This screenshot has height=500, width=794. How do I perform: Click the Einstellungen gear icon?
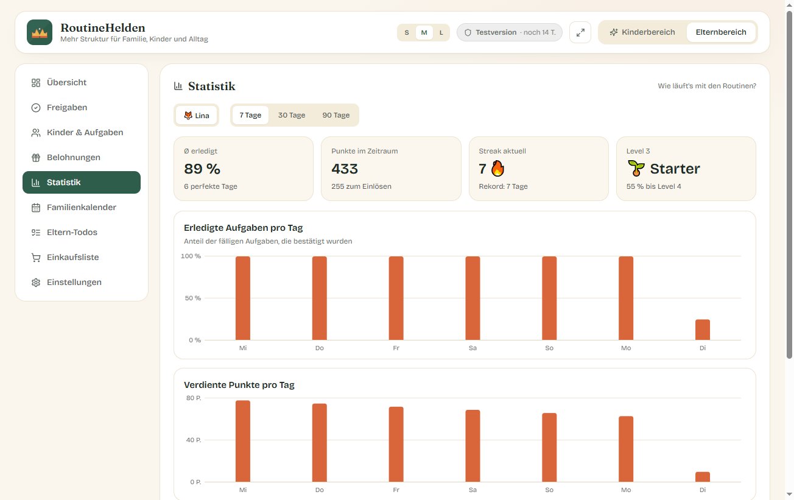tap(36, 282)
